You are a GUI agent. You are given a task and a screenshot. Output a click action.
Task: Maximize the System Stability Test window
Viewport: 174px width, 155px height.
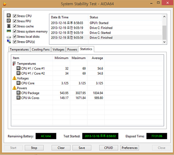pos(158,3)
